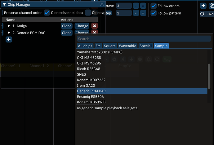Select Konami K053260 chip
Viewport: 214px width, 145px height.
[142, 102]
